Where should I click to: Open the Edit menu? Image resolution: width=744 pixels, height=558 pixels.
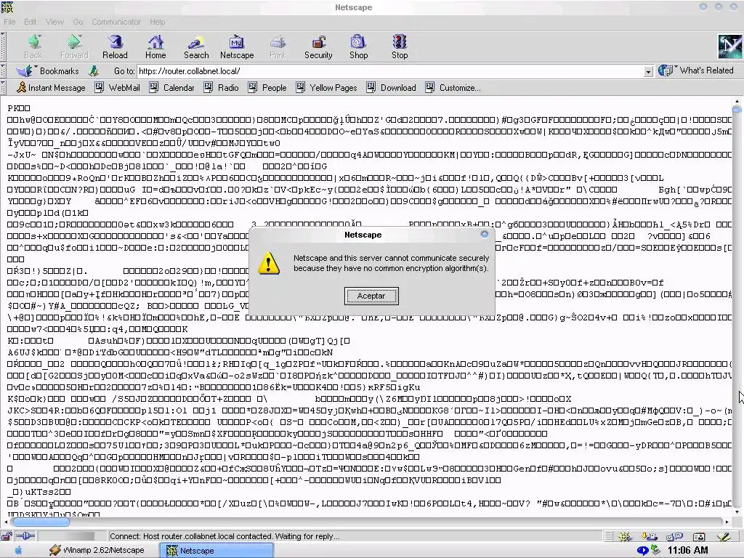pyautogui.click(x=31, y=22)
